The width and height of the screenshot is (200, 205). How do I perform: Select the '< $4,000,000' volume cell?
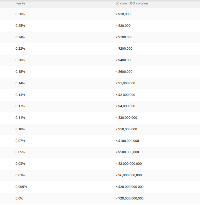[x=125, y=106]
